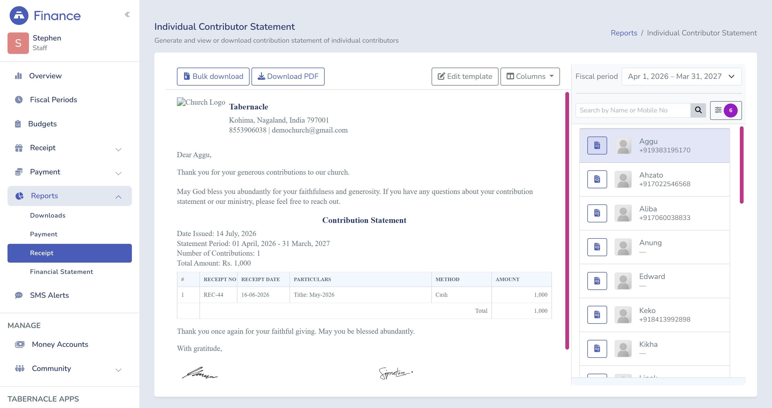Click statement icon for Kikha

(597, 348)
